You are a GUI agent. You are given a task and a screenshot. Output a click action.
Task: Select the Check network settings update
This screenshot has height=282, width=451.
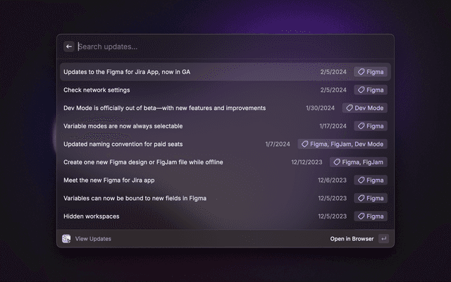[x=97, y=90]
